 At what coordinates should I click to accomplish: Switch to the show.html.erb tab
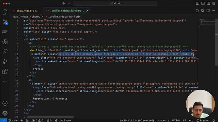point(25,11)
